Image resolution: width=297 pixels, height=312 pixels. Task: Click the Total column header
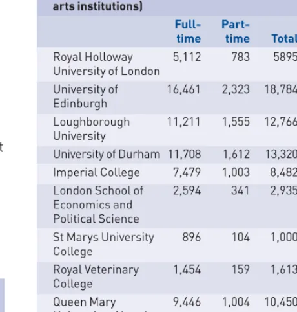(284, 39)
